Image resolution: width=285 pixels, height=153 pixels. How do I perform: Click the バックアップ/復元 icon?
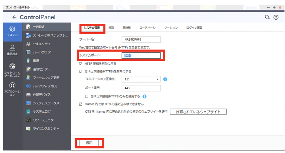28,86
